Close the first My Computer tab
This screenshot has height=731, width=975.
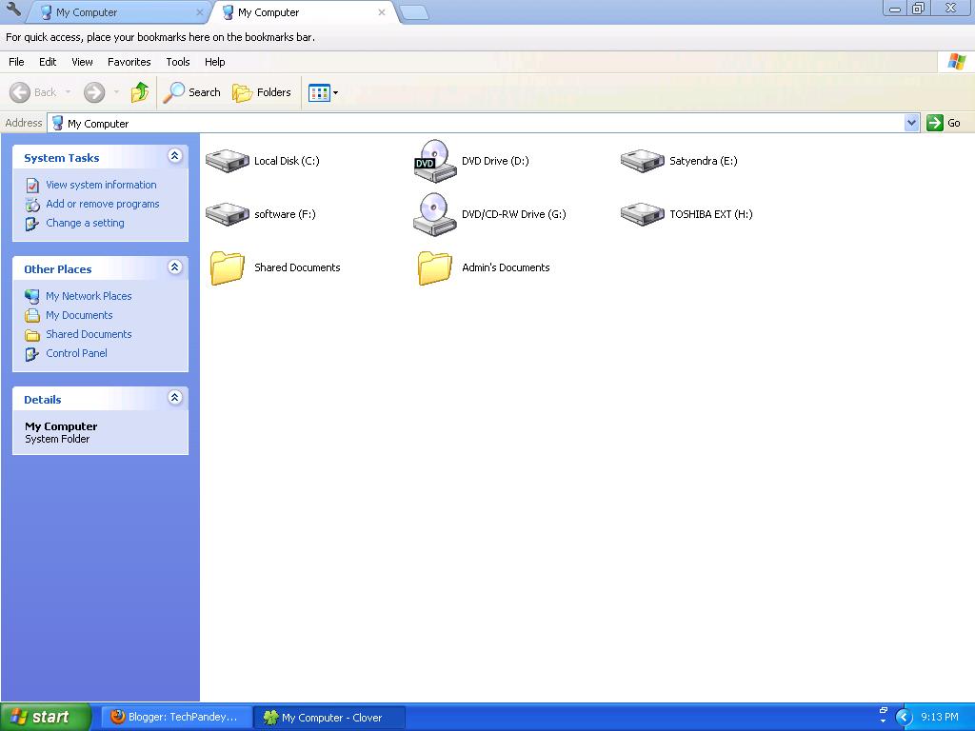coord(200,12)
